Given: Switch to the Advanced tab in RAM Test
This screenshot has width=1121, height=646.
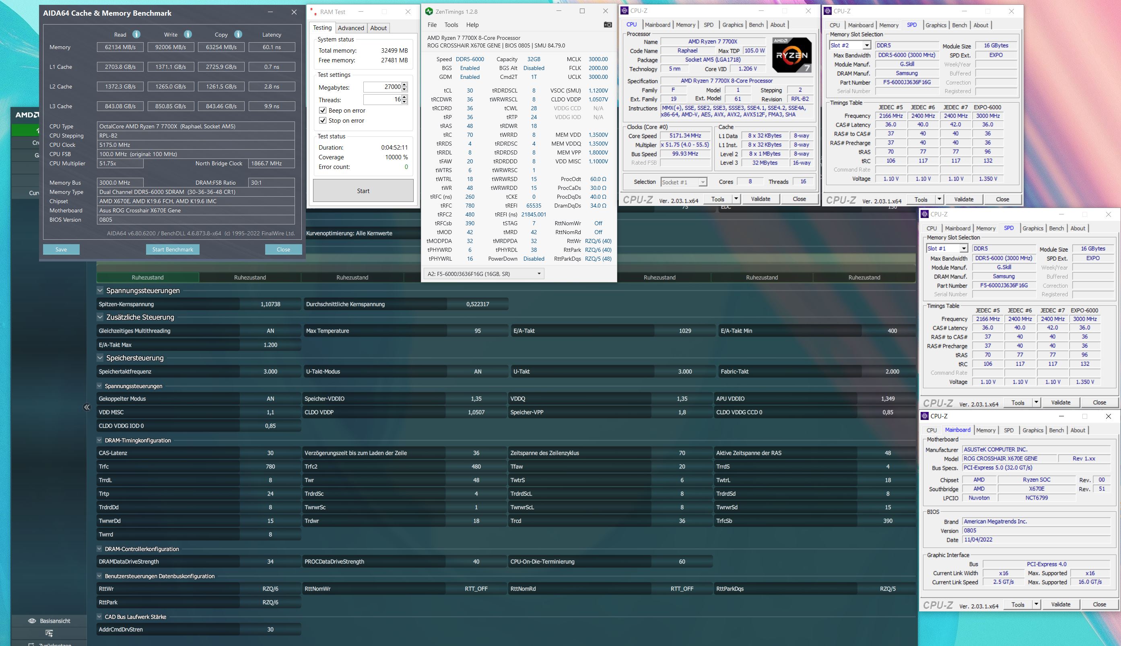Looking at the screenshot, I should point(350,28).
